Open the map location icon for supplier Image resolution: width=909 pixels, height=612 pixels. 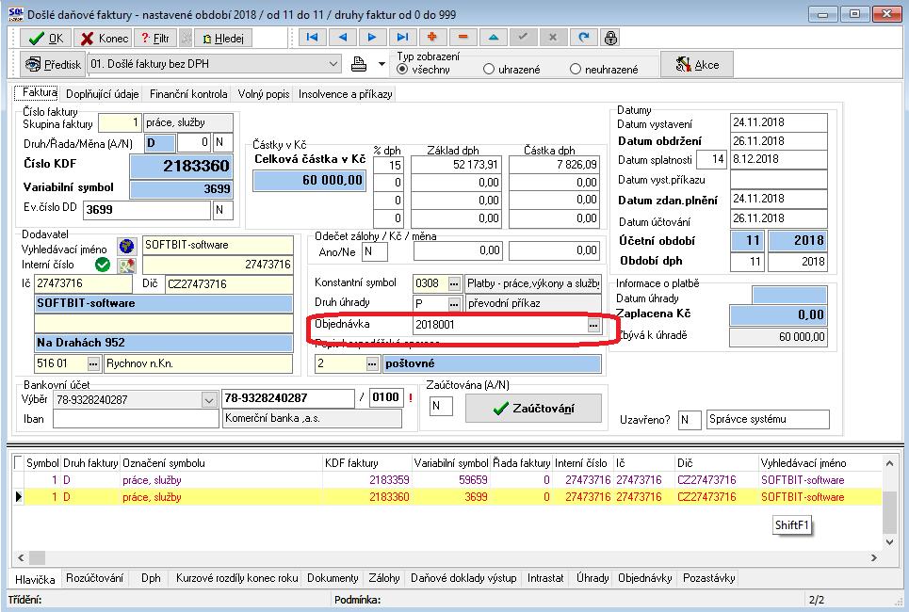126,266
